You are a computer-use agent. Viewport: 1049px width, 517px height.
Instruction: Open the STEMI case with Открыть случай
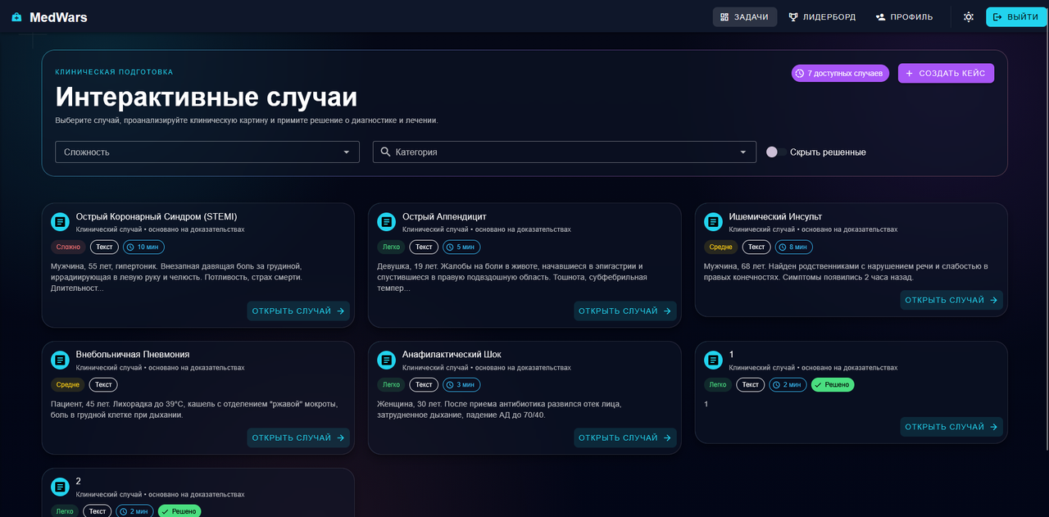[298, 311]
